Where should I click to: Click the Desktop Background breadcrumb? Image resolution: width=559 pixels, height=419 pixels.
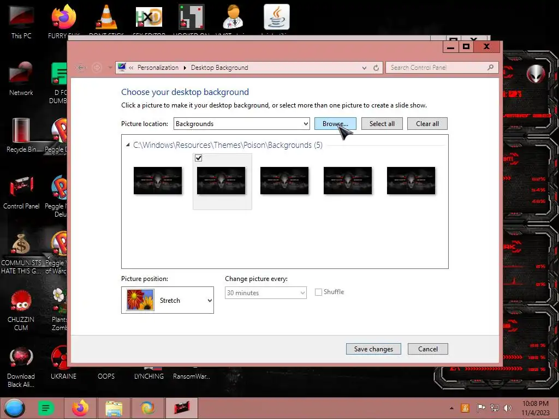click(219, 68)
